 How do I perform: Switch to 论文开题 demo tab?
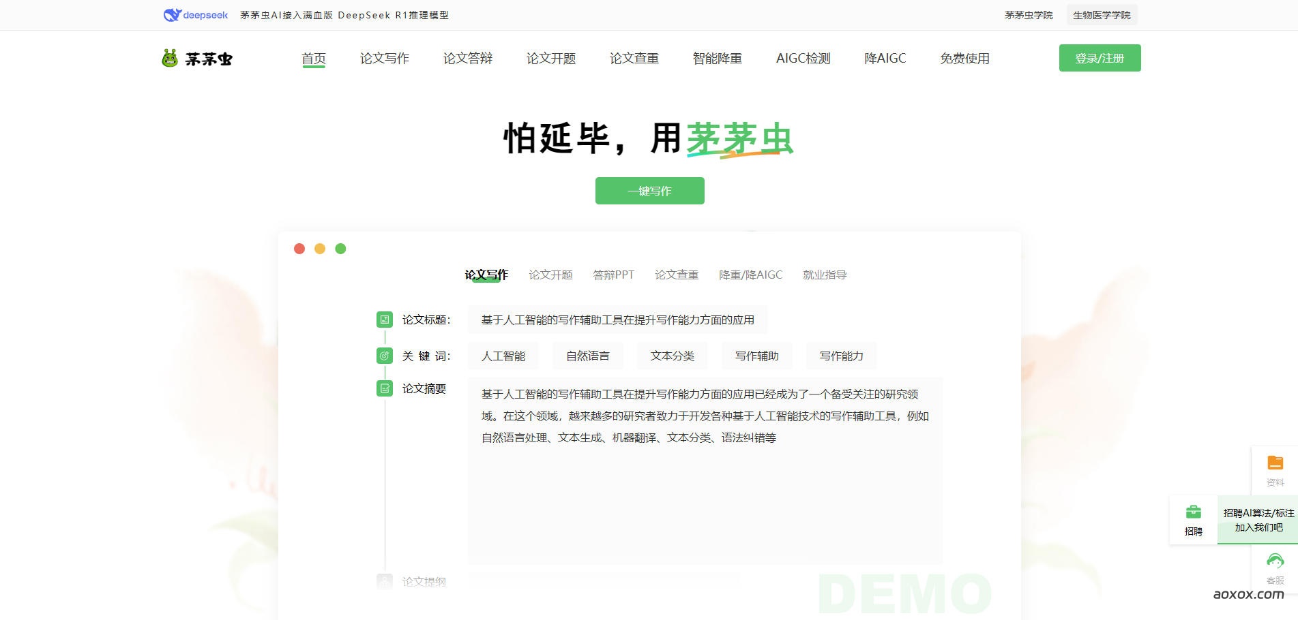(550, 275)
